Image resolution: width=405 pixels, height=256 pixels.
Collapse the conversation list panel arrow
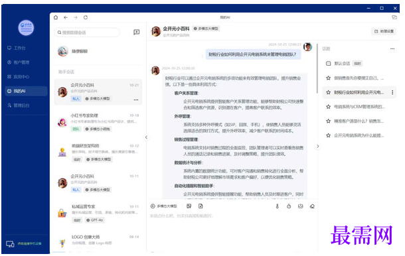[146, 137]
